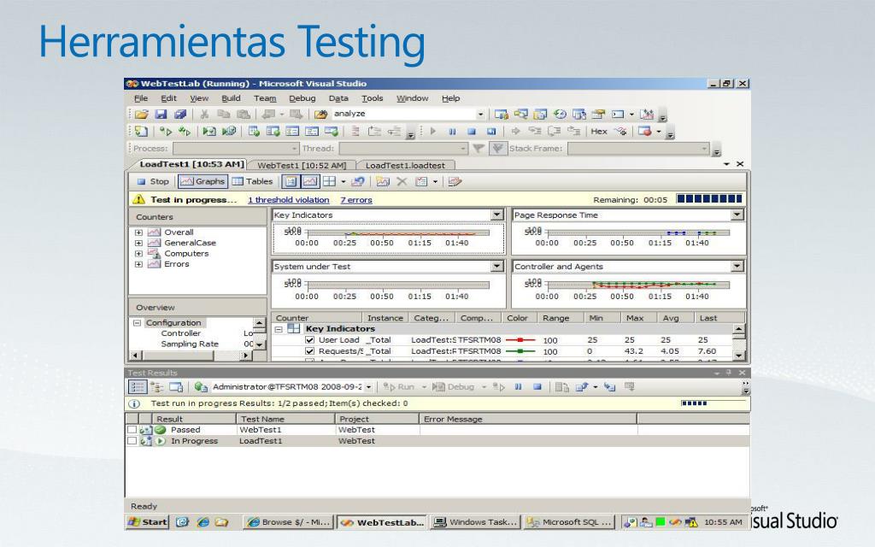Expand the Errors counters node
The image size is (875, 547).
coord(138,264)
